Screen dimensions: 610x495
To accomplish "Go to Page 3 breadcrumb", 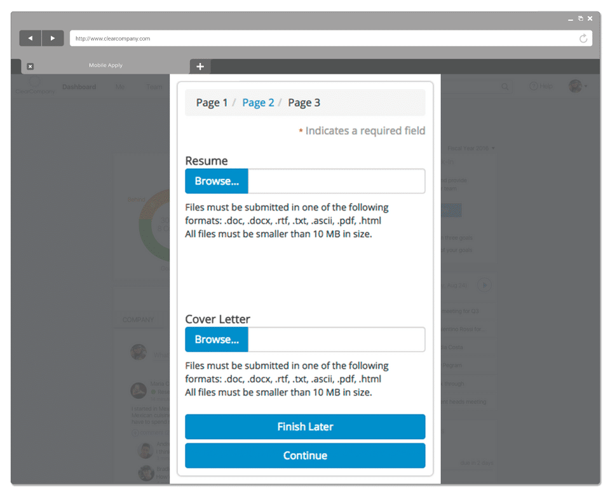I will click(x=304, y=102).
